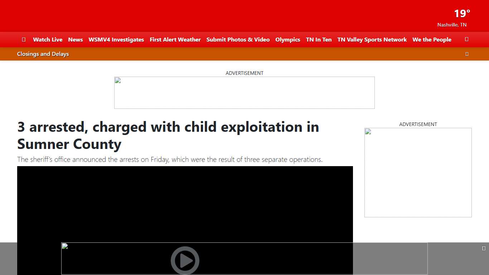This screenshot has height=275, width=489.
Task: Open WSMV4 Investigates
Action: [116, 40]
